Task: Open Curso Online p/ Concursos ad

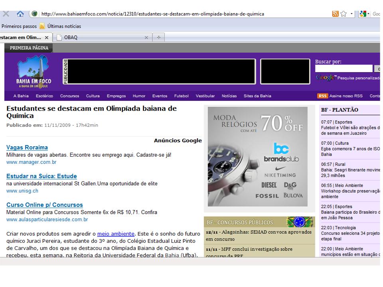Action: coord(45,205)
